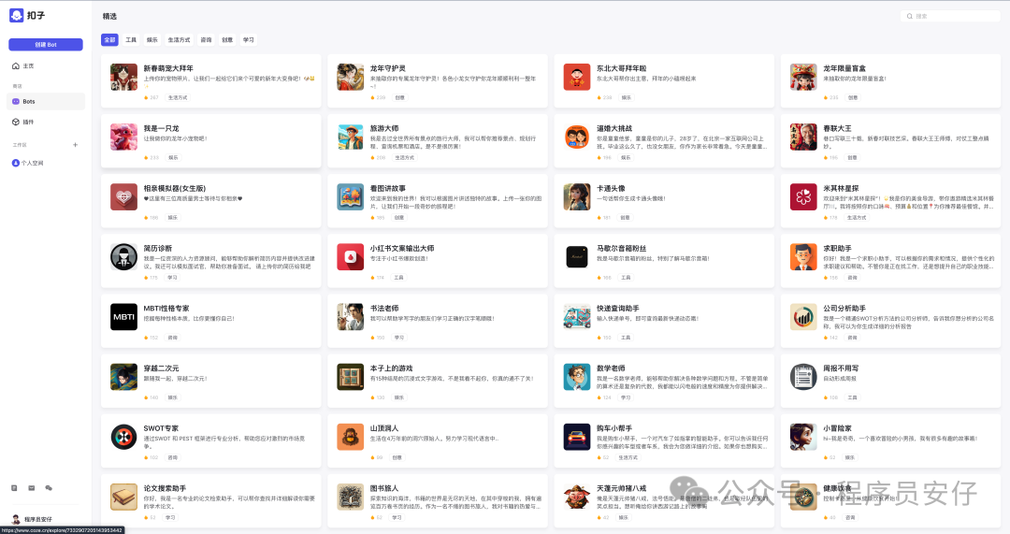The width and height of the screenshot is (1010, 534).
Task: Click the 旅游大师 card title
Action: (x=384, y=128)
